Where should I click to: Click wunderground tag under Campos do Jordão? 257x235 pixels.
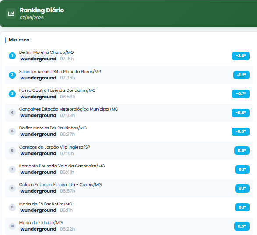coord(38,154)
